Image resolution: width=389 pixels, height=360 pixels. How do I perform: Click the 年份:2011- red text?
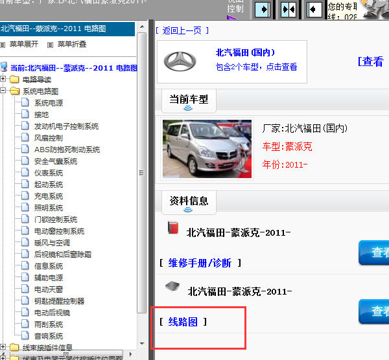point(285,164)
